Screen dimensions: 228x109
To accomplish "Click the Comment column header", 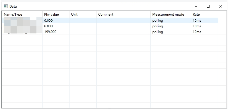I will 123,15.
